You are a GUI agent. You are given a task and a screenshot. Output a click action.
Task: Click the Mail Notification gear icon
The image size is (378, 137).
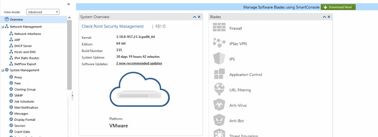click(x=11, y=108)
